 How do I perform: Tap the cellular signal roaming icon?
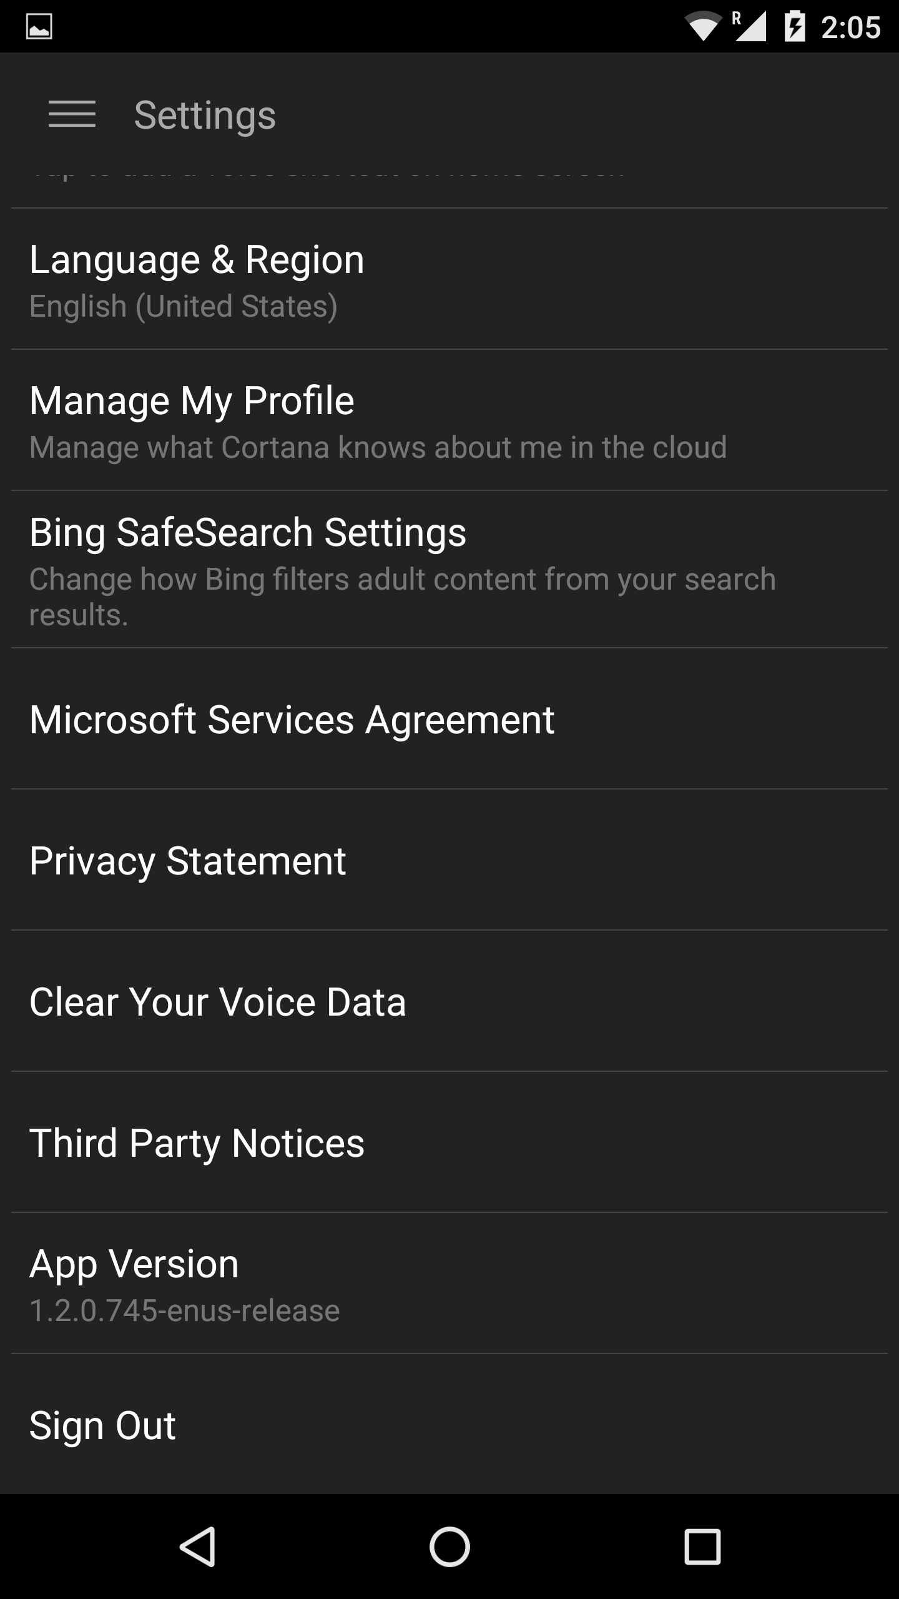(x=750, y=27)
